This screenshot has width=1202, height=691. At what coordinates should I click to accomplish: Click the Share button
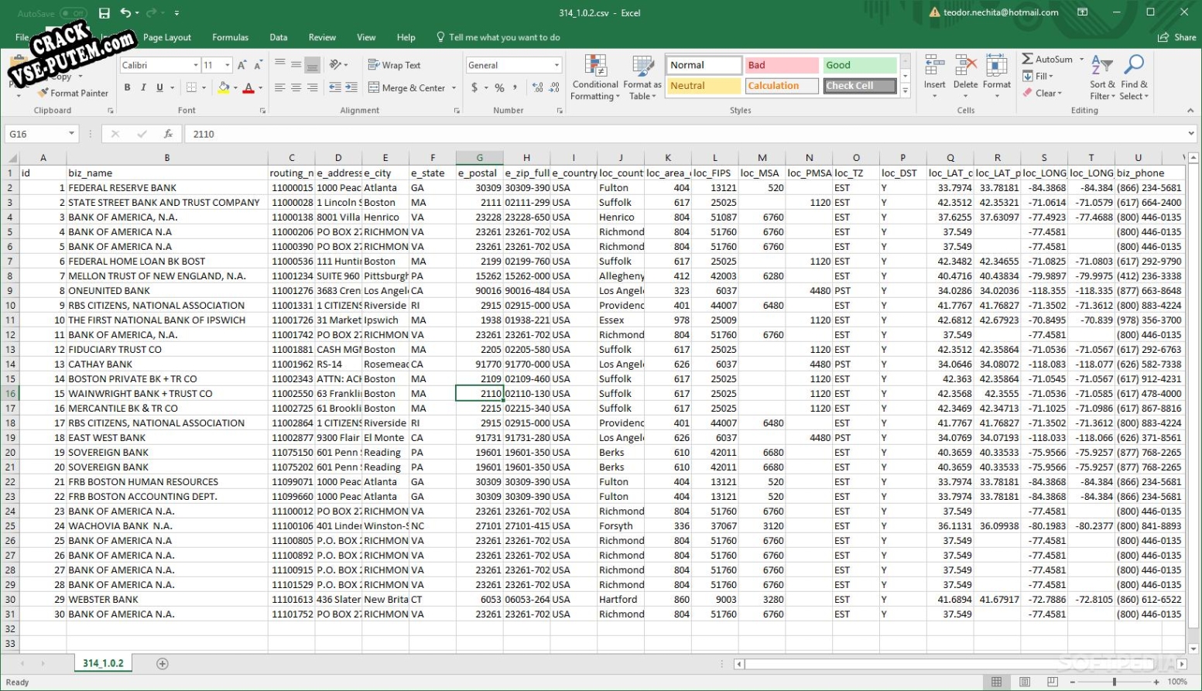1176,37
